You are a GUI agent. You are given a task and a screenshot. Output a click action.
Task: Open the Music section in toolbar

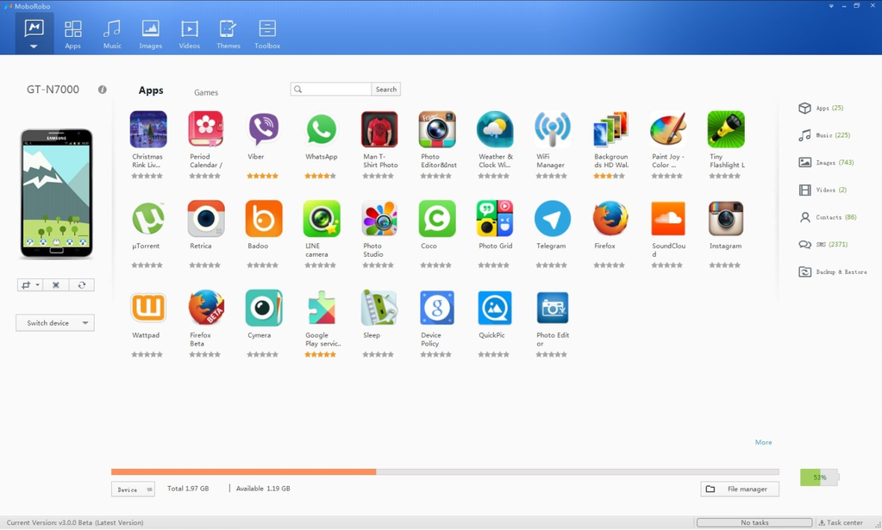click(112, 34)
